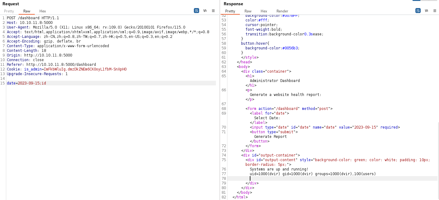Click the 'Content-Length: 18' header line
Viewport: 439px width, 200px height.
[x=26, y=51]
